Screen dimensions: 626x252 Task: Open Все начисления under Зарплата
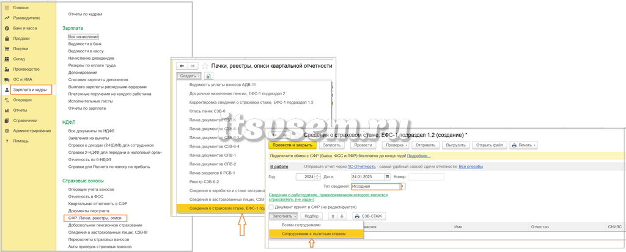click(83, 36)
